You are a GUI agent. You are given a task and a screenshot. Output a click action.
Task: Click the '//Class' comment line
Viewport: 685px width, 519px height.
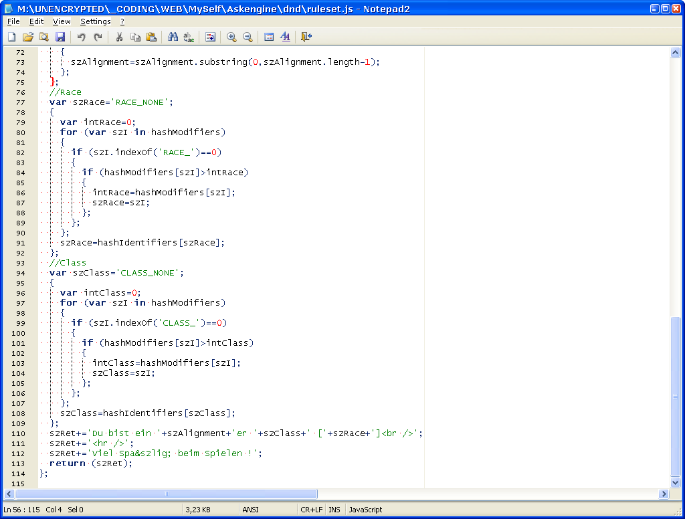click(x=68, y=263)
